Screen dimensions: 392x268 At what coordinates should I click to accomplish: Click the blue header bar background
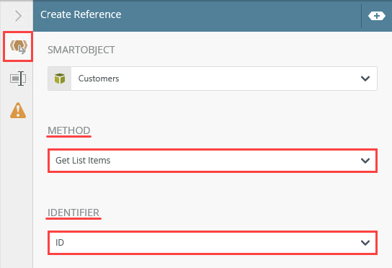(238, 16)
